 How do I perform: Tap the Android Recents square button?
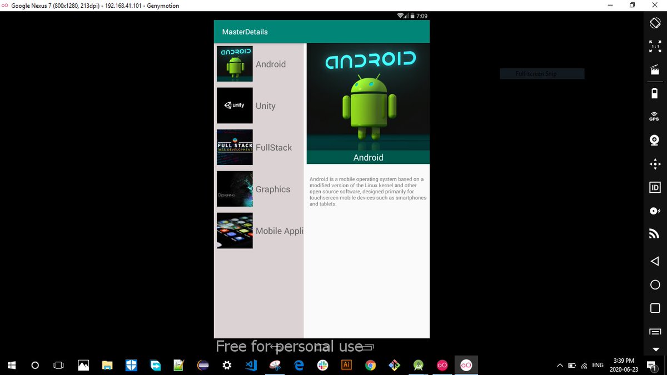pyautogui.click(x=655, y=308)
